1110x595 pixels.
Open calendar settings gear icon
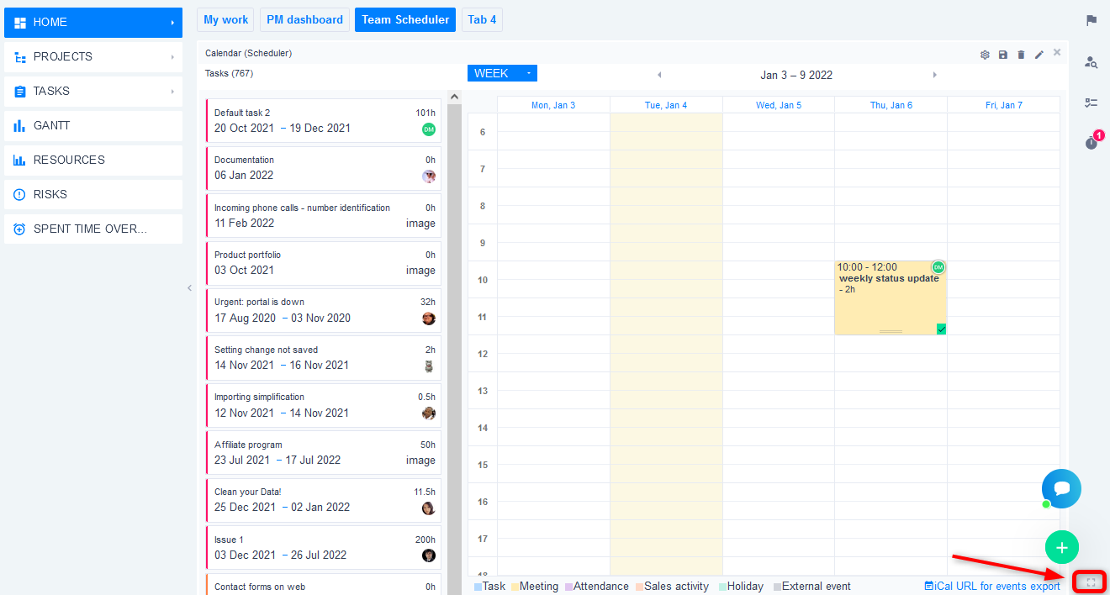pyautogui.click(x=985, y=55)
